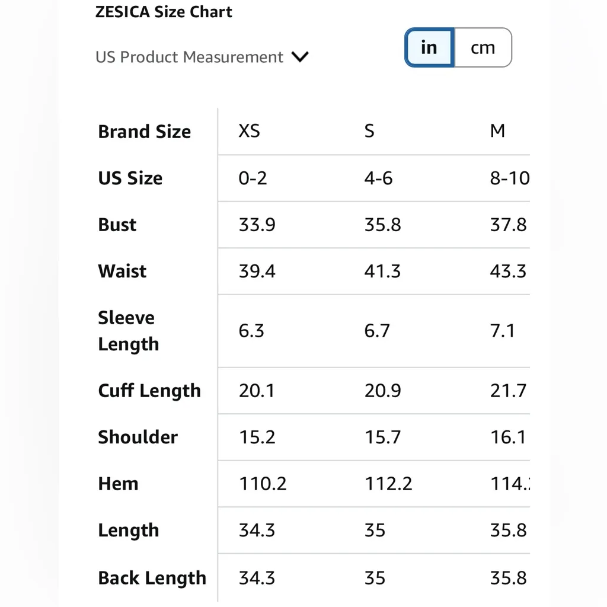Open the US Product Measurement dropdown
Viewport: 607px width, 607px height.
[190, 57]
